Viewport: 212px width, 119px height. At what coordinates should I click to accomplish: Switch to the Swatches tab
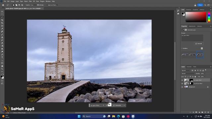pyautogui.click(x=188, y=10)
